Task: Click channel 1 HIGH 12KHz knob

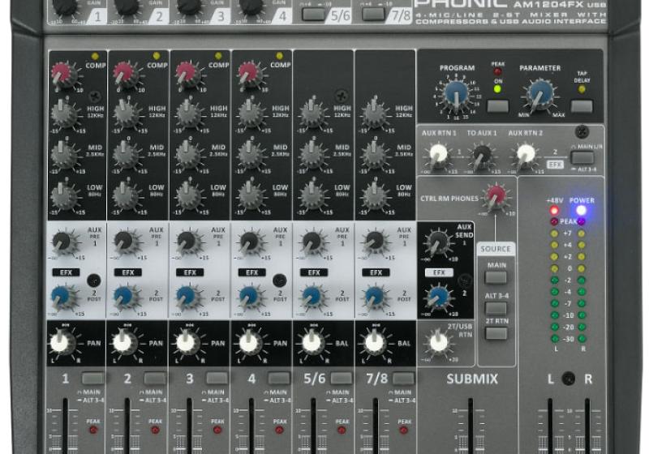Action: [63, 113]
